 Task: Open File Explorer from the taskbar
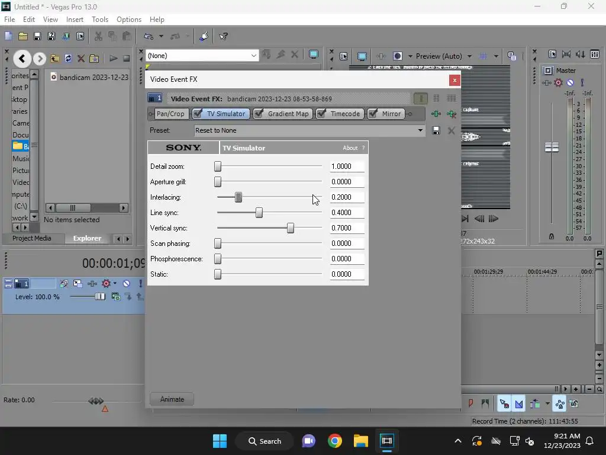(x=361, y=441)
